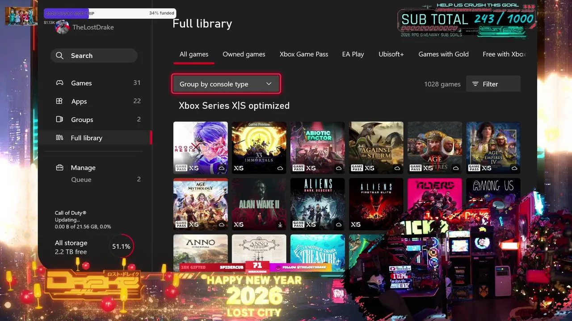Open the Xbox Game Pass tab
This screenshot has height=321, width=572.
tap(304, 54)
